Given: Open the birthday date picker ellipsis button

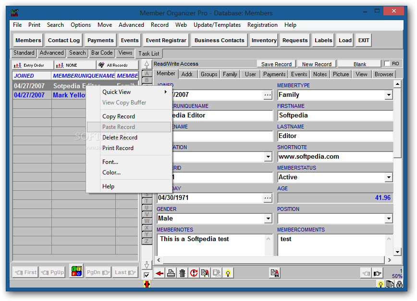Looking at the screenshot, I should point(268,198).
